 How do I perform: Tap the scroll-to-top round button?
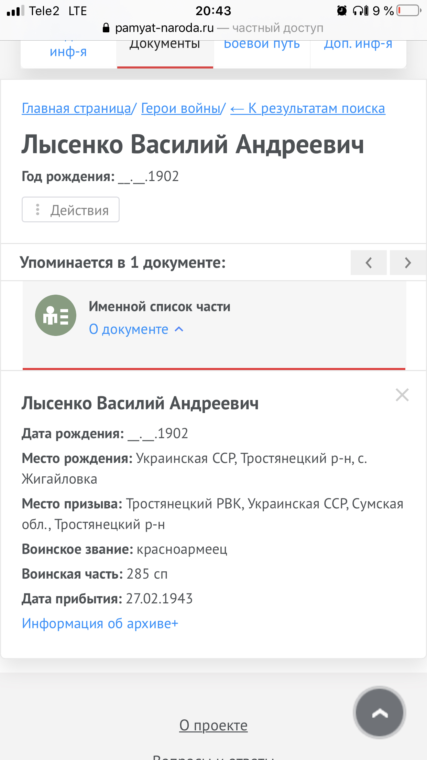click(x=380, y=712)
